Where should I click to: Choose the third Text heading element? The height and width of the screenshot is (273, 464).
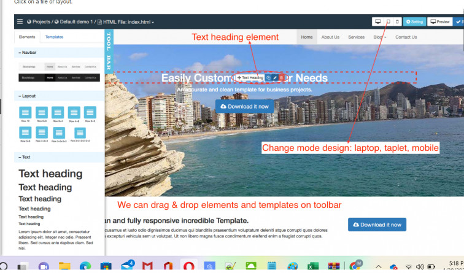click(40, 199)
